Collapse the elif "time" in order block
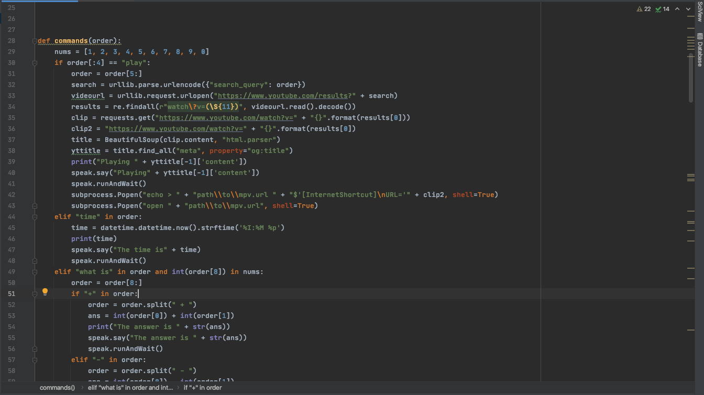The height and width of the screenshot is (395, 704). 35,217
